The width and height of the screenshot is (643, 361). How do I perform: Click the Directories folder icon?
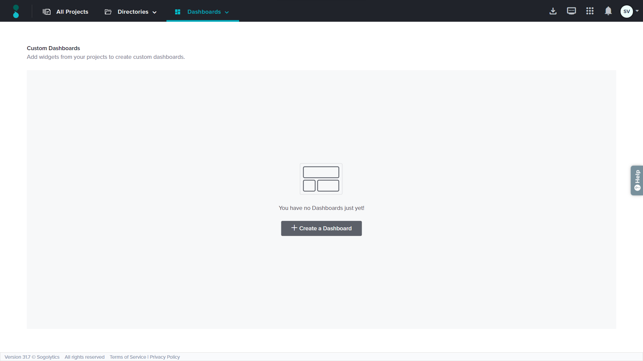click(108, 12)
